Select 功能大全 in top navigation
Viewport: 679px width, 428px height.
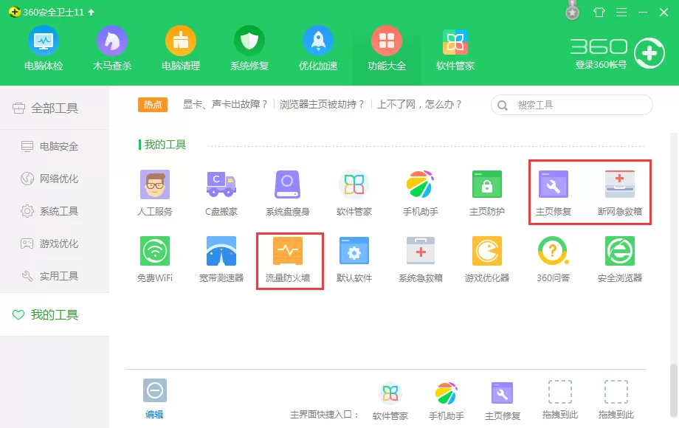[387, 49]
